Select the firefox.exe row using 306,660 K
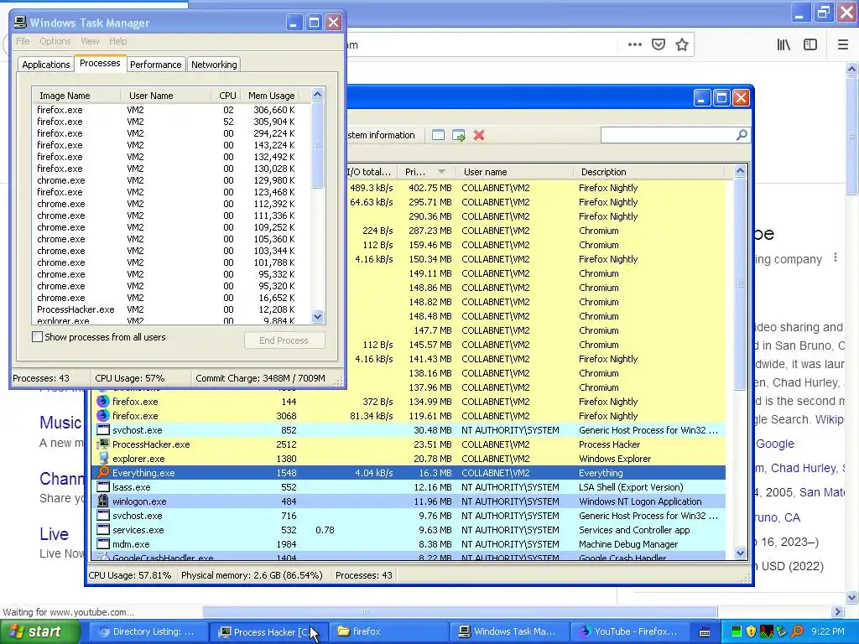 (x=171, y=110)
